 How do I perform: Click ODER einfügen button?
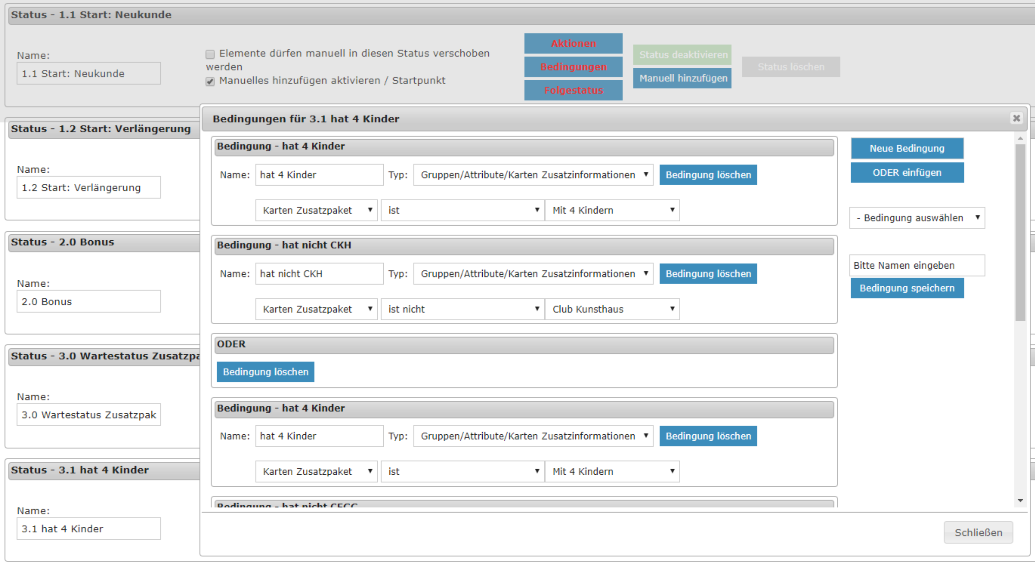coord(907,173)
